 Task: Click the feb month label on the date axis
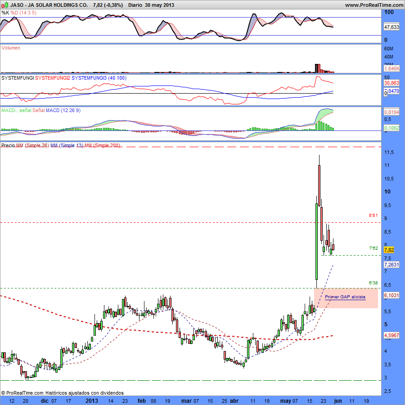[x=142, y=401]
